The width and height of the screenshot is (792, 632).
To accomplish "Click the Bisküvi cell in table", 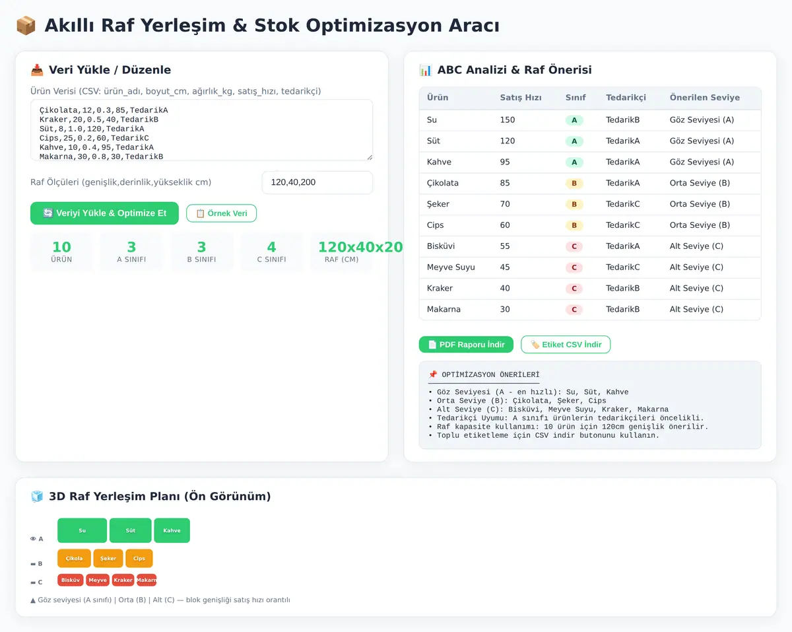I will pyautogui.click(x=455, y=246).
